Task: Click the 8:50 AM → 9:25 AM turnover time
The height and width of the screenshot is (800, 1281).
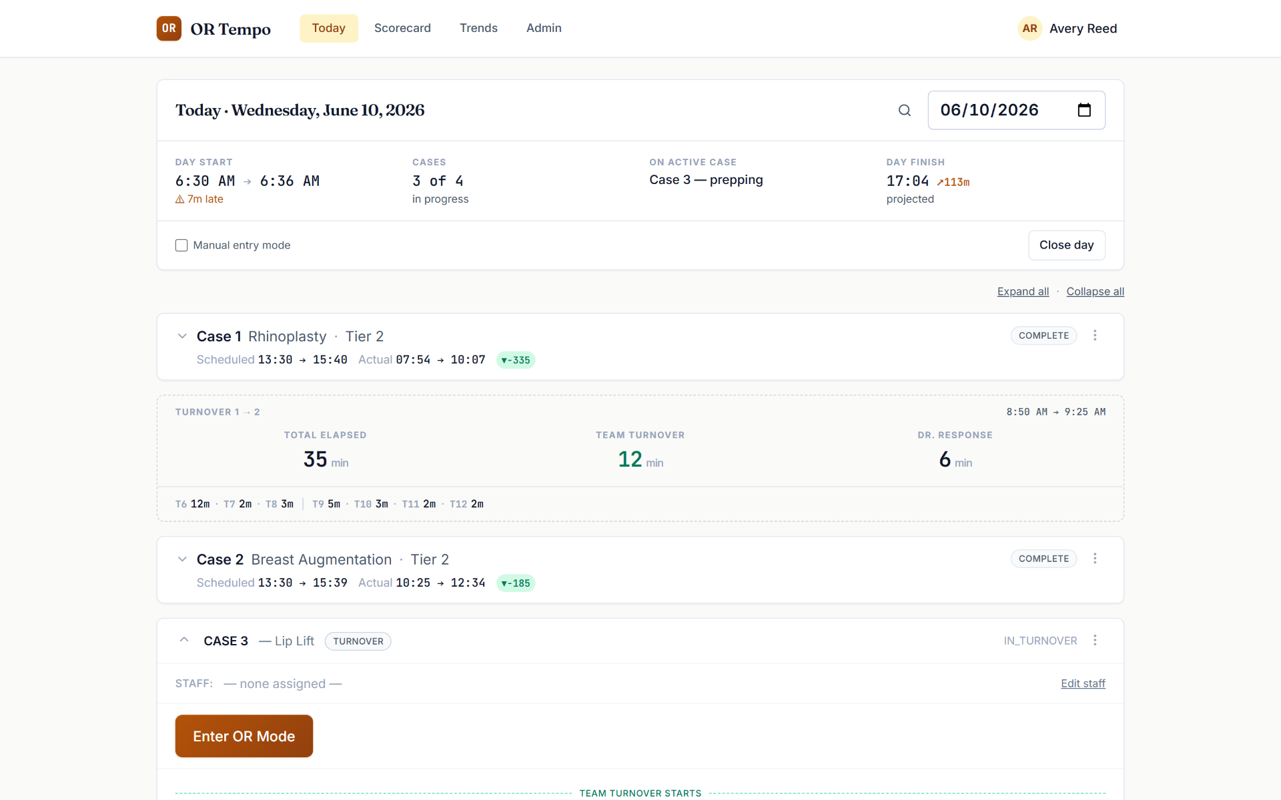Action: point(1055,412)
